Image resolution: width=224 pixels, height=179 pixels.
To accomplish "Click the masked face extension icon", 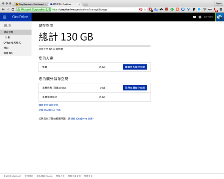I will pos(210,9).
